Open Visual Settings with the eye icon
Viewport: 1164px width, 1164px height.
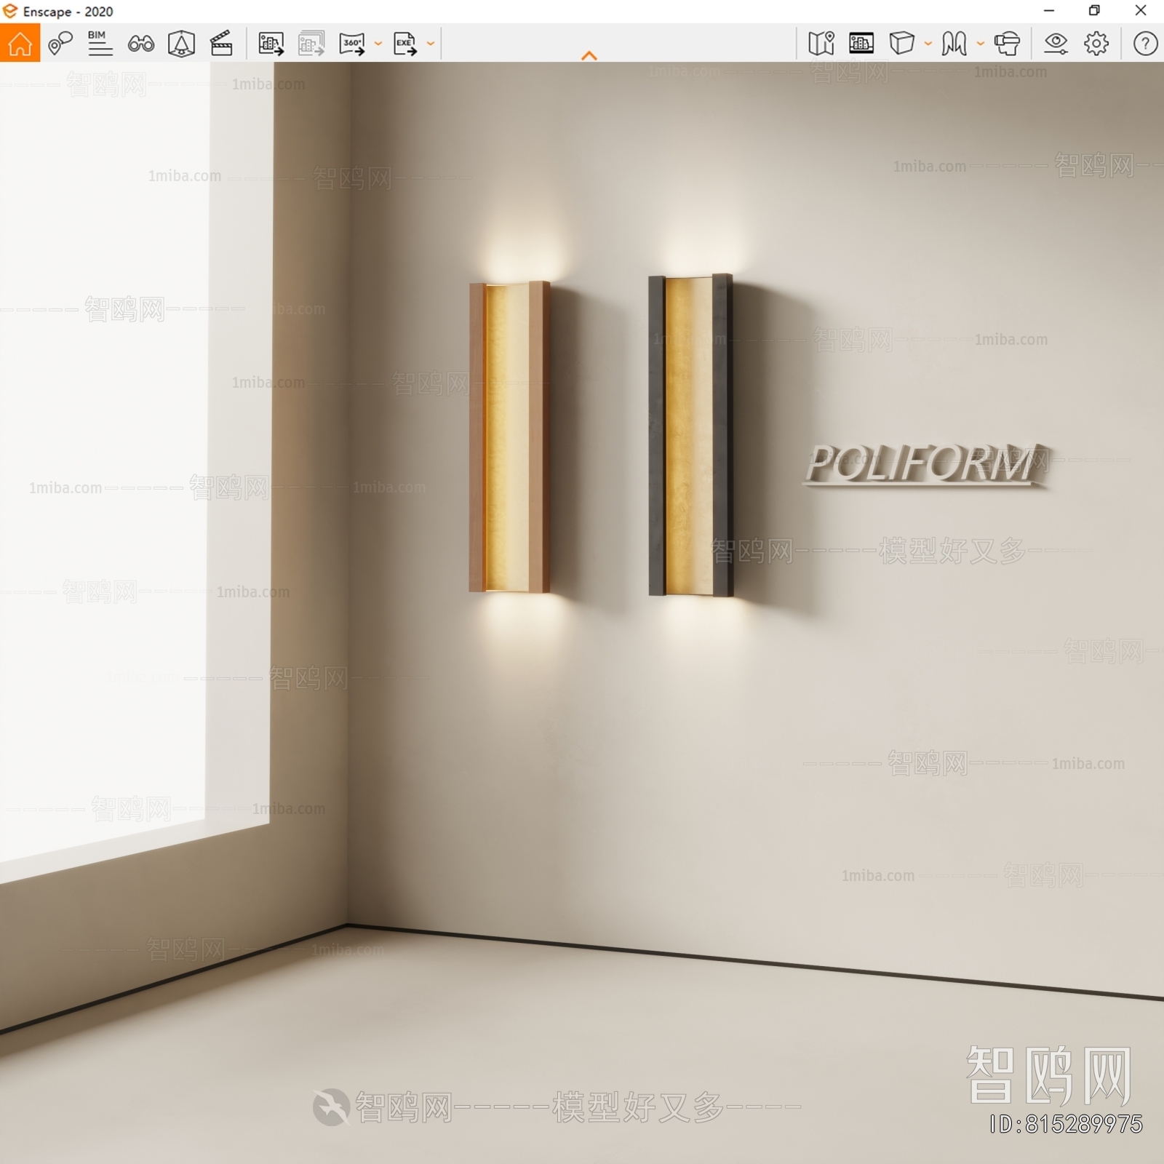click(x=1057, y=44)
